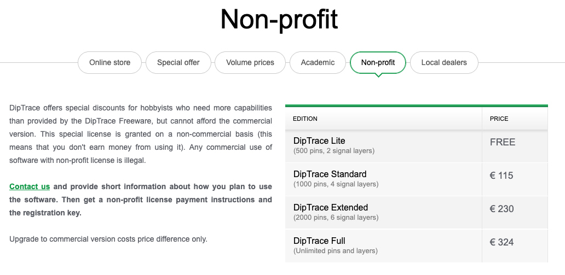Screen dimensions: 565x275
Task: Follow the green Contact us link
Action: [x=30, y=186]
